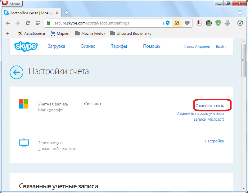This screenshot has width=248, height=193.
Task: Open the Speed Dial grid
Action: [38, 23]
